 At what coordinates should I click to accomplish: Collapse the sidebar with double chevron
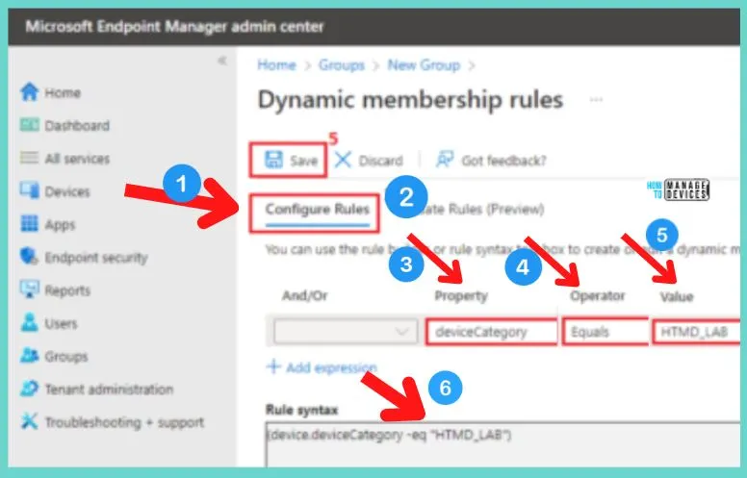pos(222,61)
